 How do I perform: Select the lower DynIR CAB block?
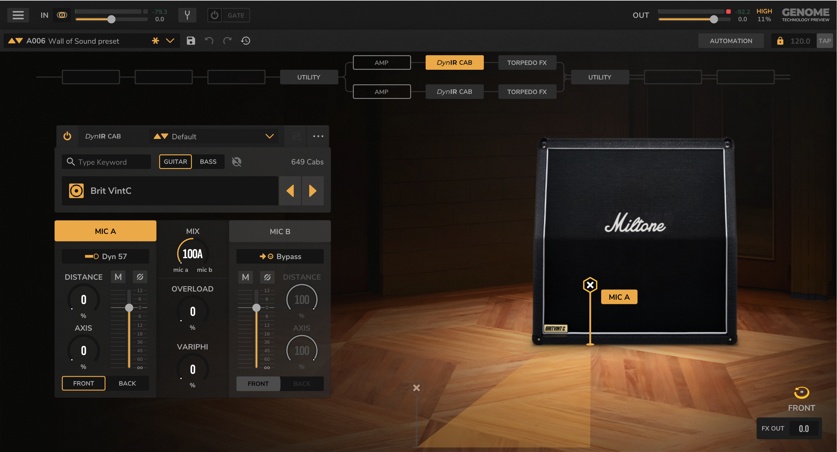454,92
